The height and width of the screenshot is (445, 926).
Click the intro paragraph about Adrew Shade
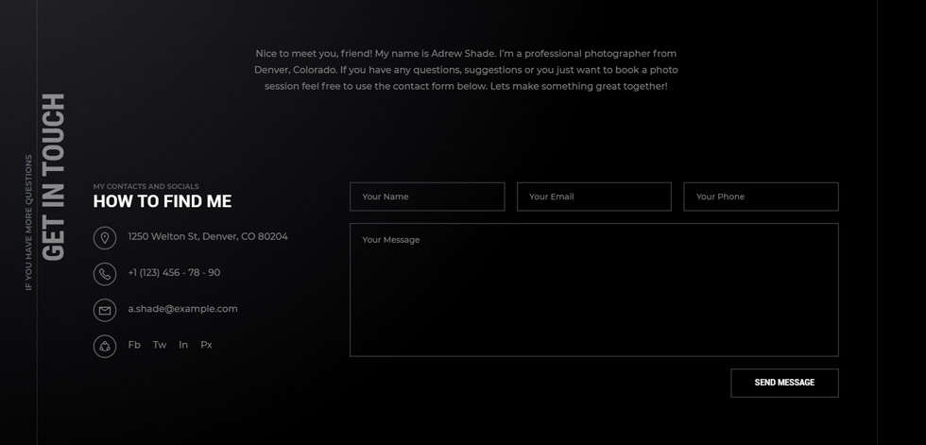[x=466, y=70]
